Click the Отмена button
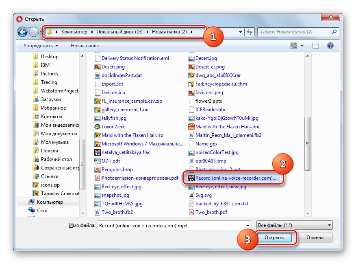Image resolution: width=356 pixels, height=264 pixels. (315, 238)
